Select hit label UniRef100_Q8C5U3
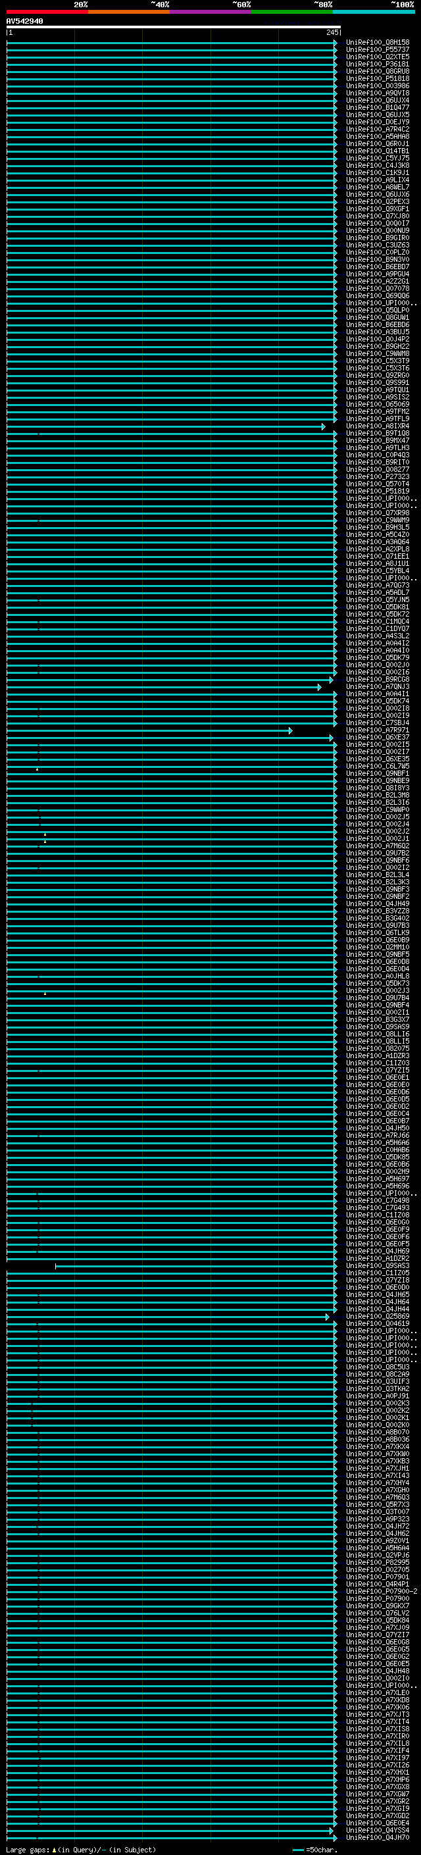This screenshot has height=1855, width=421. [378, 1367]
